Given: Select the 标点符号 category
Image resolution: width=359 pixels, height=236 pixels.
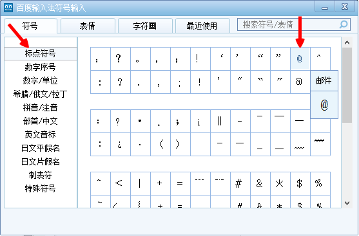Looking at the screenshot, I should [41, 53].
